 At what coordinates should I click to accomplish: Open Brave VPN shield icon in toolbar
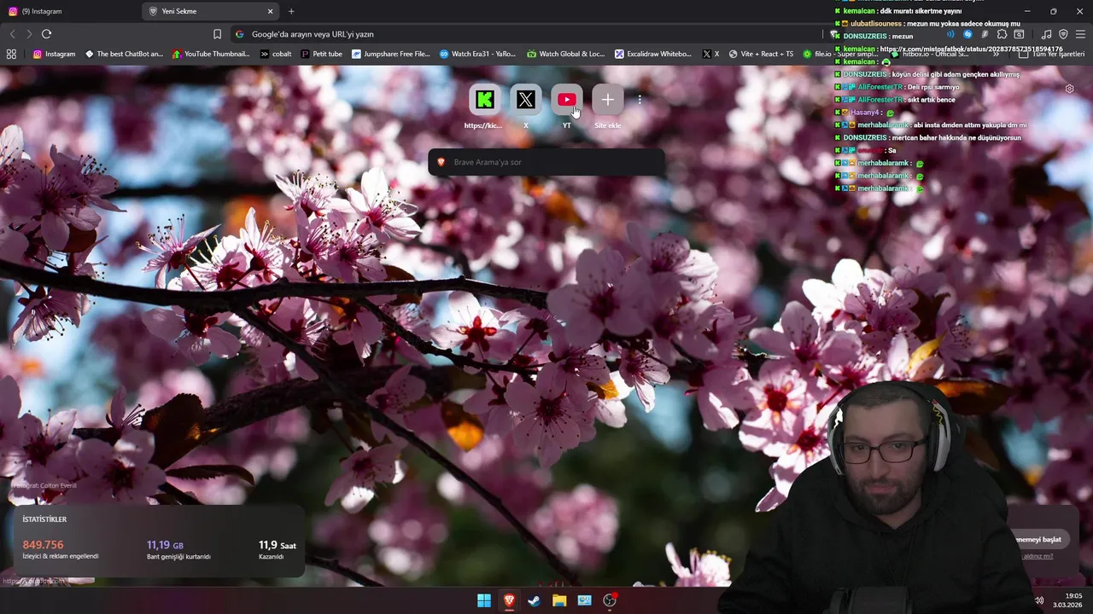tap(1063, 34)
